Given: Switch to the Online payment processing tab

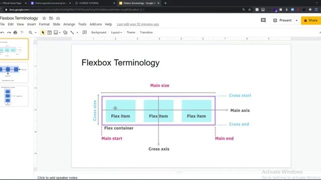Looking at the screenshot, I should (51, 3).
